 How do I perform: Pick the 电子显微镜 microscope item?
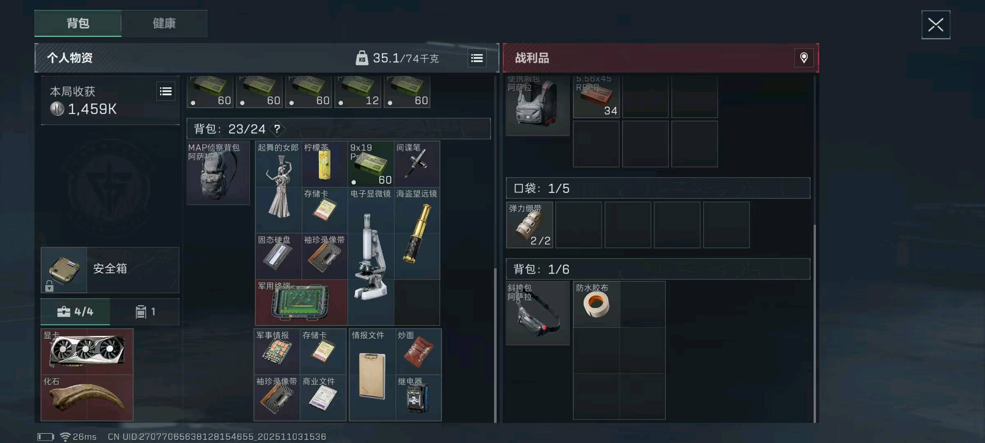pos(371,256)
